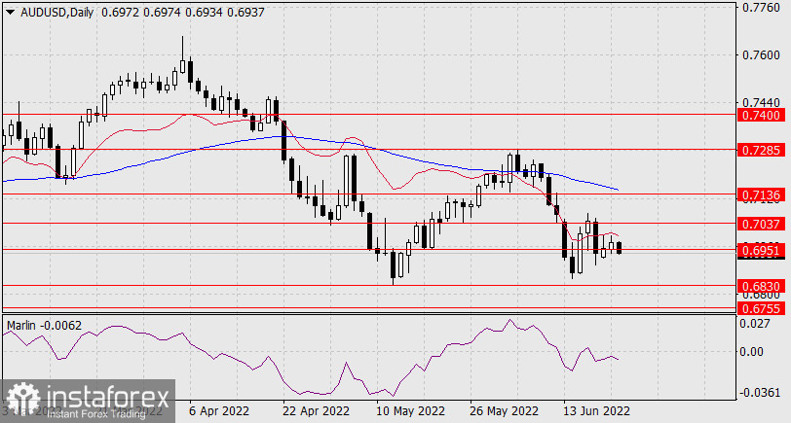Click the 0.7136 red price label
This screenshot has width=791, height=423.
click(761, 194)
